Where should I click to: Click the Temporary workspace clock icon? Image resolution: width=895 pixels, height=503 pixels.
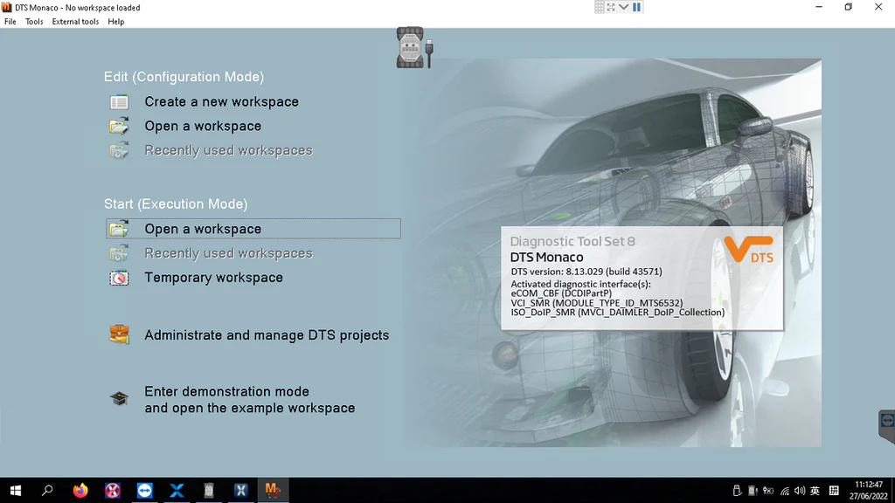(119, 278)
